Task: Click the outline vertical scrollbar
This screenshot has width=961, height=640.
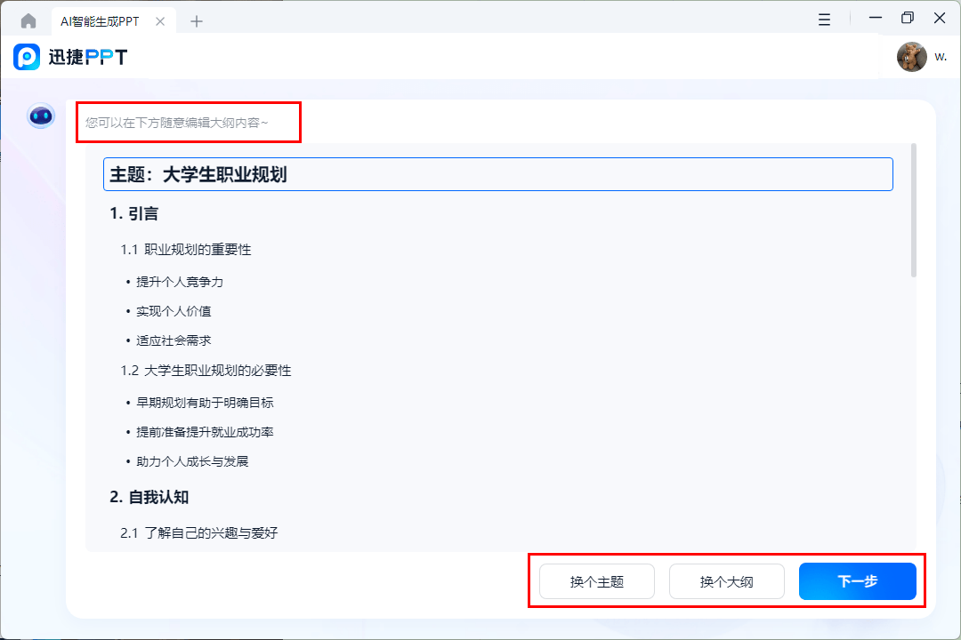Action: [x=913, y=211]
